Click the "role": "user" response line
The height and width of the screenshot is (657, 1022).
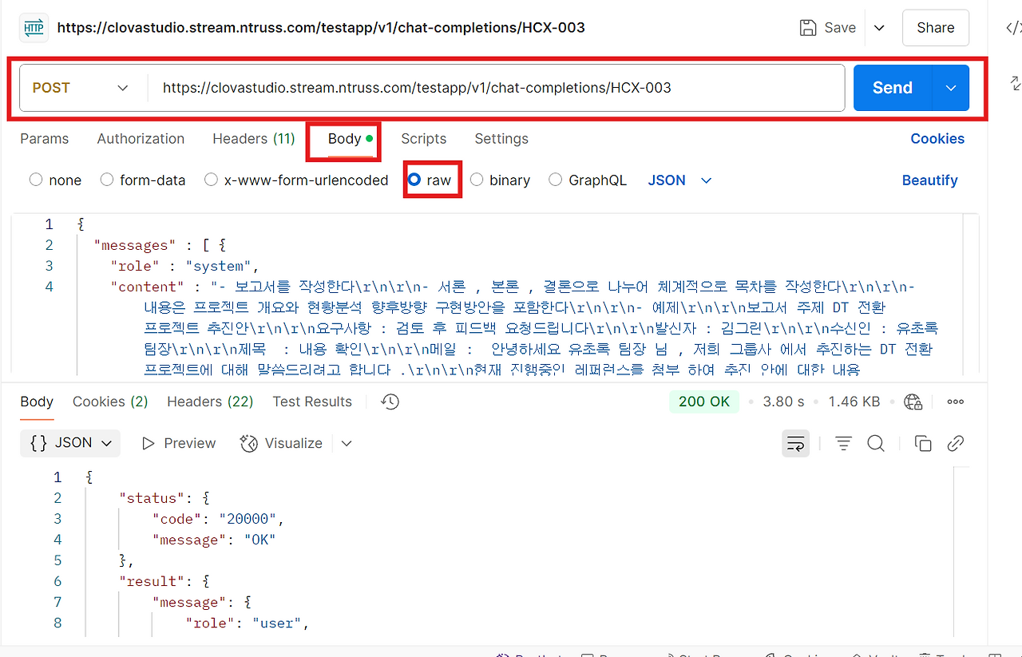(x=248, y=623)
